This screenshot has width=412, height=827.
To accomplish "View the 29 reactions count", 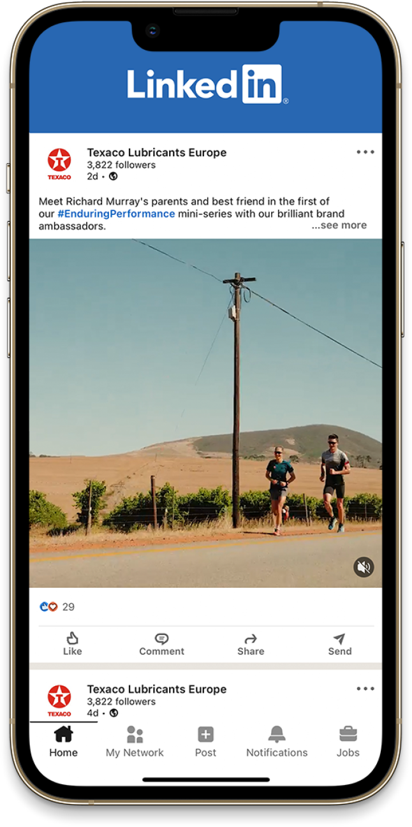I will [x=68, y=607].
